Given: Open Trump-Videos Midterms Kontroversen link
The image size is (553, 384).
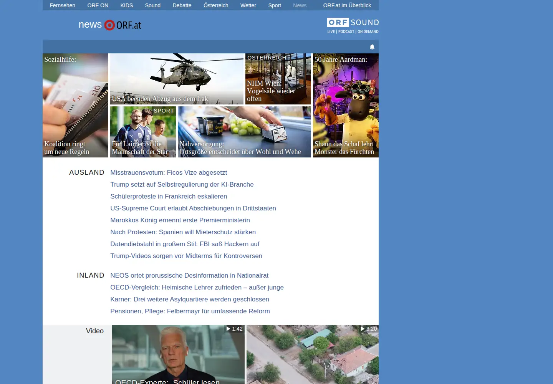Looking at the screenshot, I should [186, 256].
